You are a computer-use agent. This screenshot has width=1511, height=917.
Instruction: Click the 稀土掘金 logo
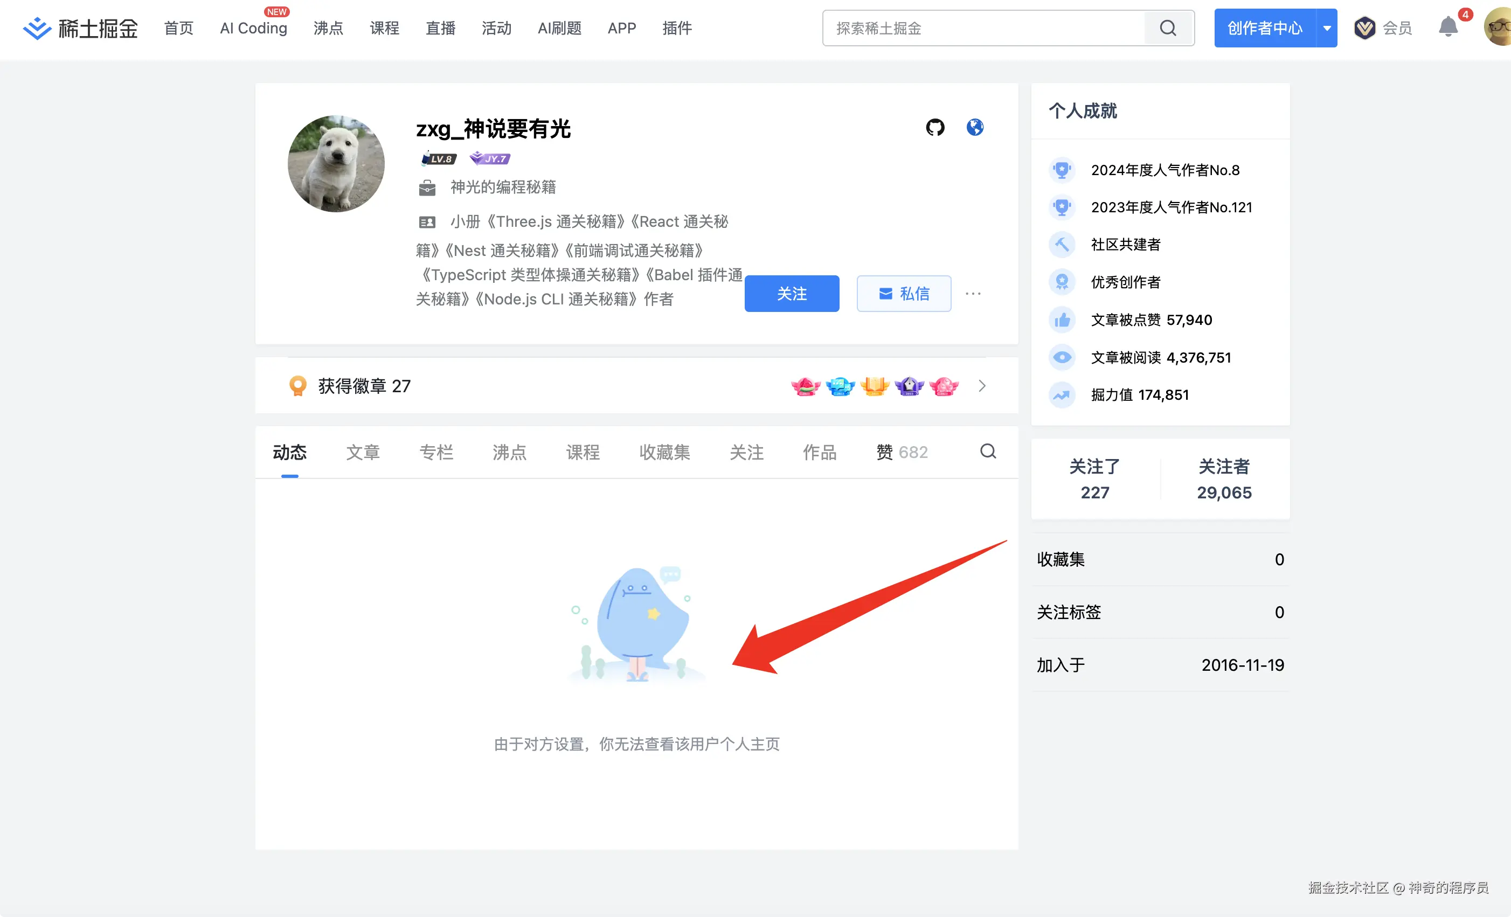(80, 27)
